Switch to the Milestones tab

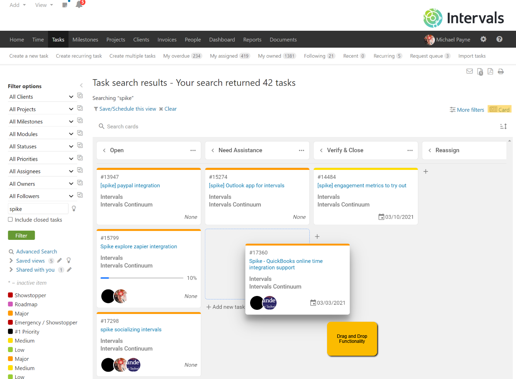(85, 39)
